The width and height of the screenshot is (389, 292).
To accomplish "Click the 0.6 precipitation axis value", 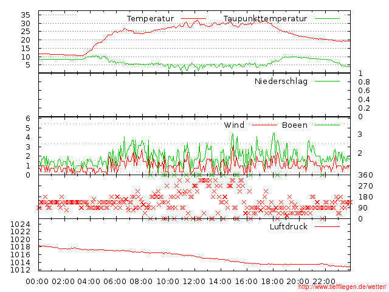I will [x=364, y=91].
